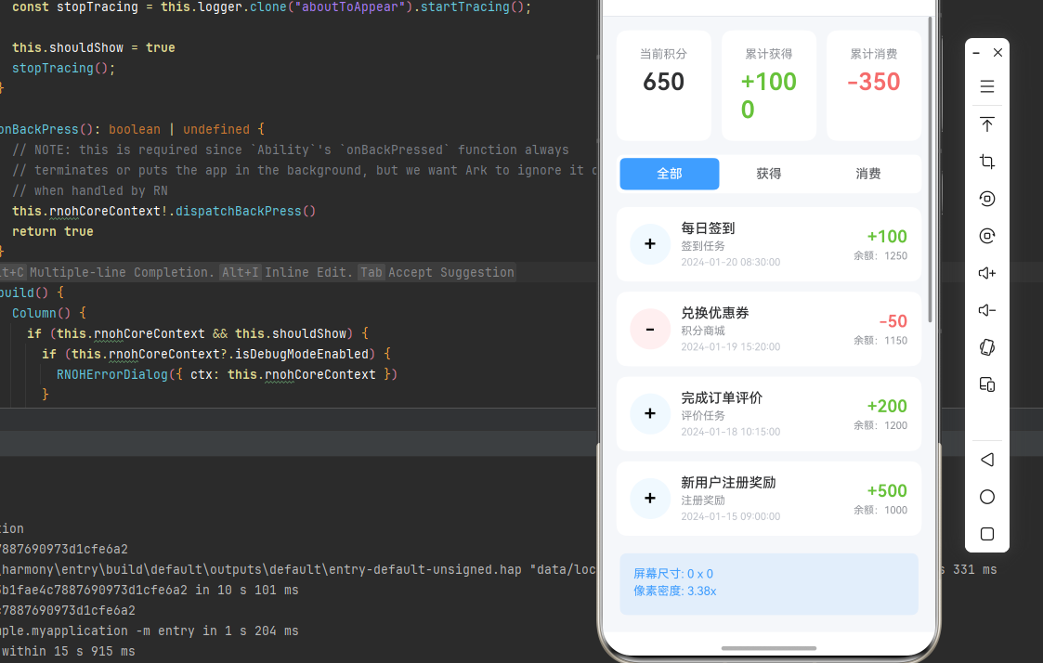Close the emulator toolbar panel
The width and height of the screenshot is (1043, 663).
997,53
